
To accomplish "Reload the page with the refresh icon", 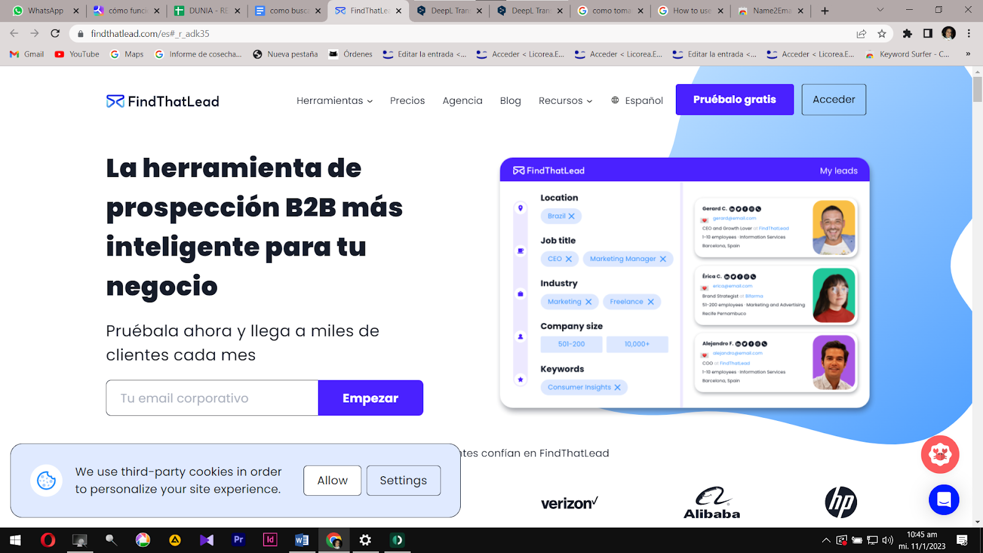I will [55, 34].
